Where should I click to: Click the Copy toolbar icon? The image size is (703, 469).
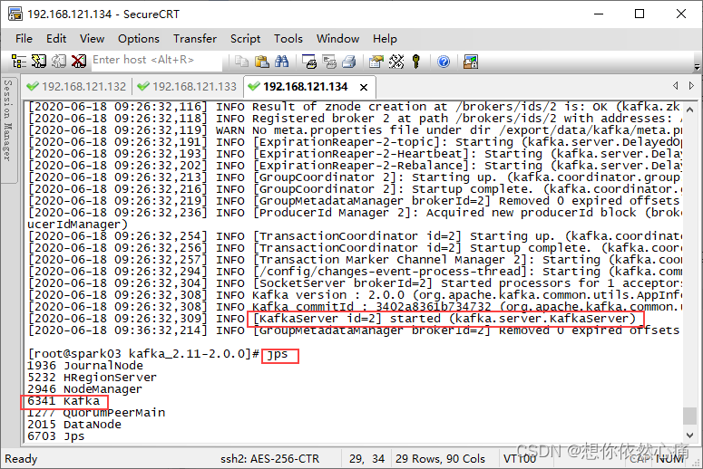click(x=241, y=62)
